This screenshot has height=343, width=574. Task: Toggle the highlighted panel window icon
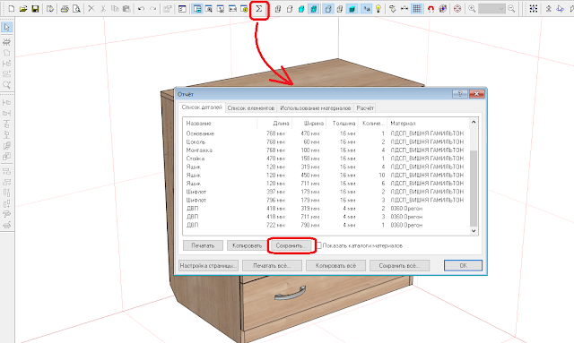(197, 8)
